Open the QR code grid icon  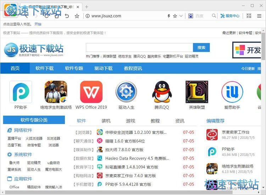pos(249,16)
